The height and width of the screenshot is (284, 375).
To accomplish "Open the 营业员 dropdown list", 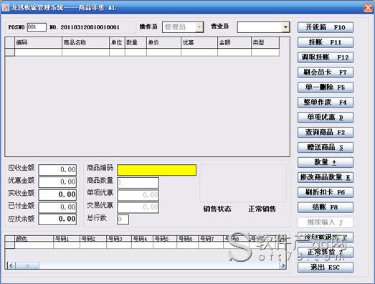I will [x=285, y=27].
